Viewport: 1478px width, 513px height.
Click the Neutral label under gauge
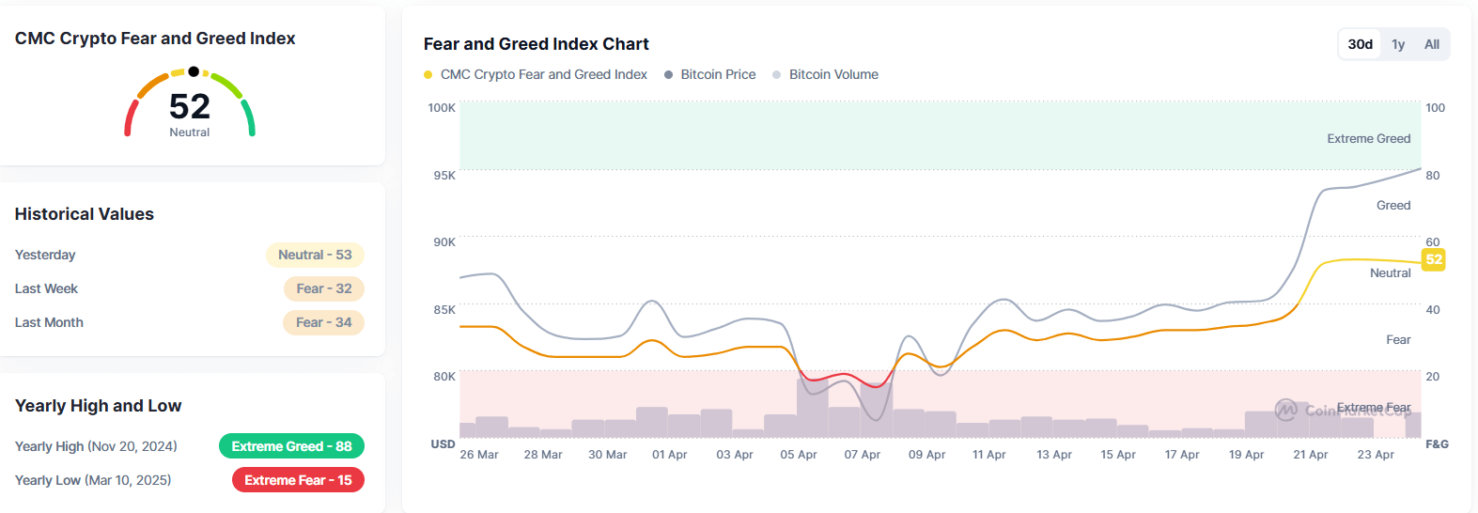[190, 132]
